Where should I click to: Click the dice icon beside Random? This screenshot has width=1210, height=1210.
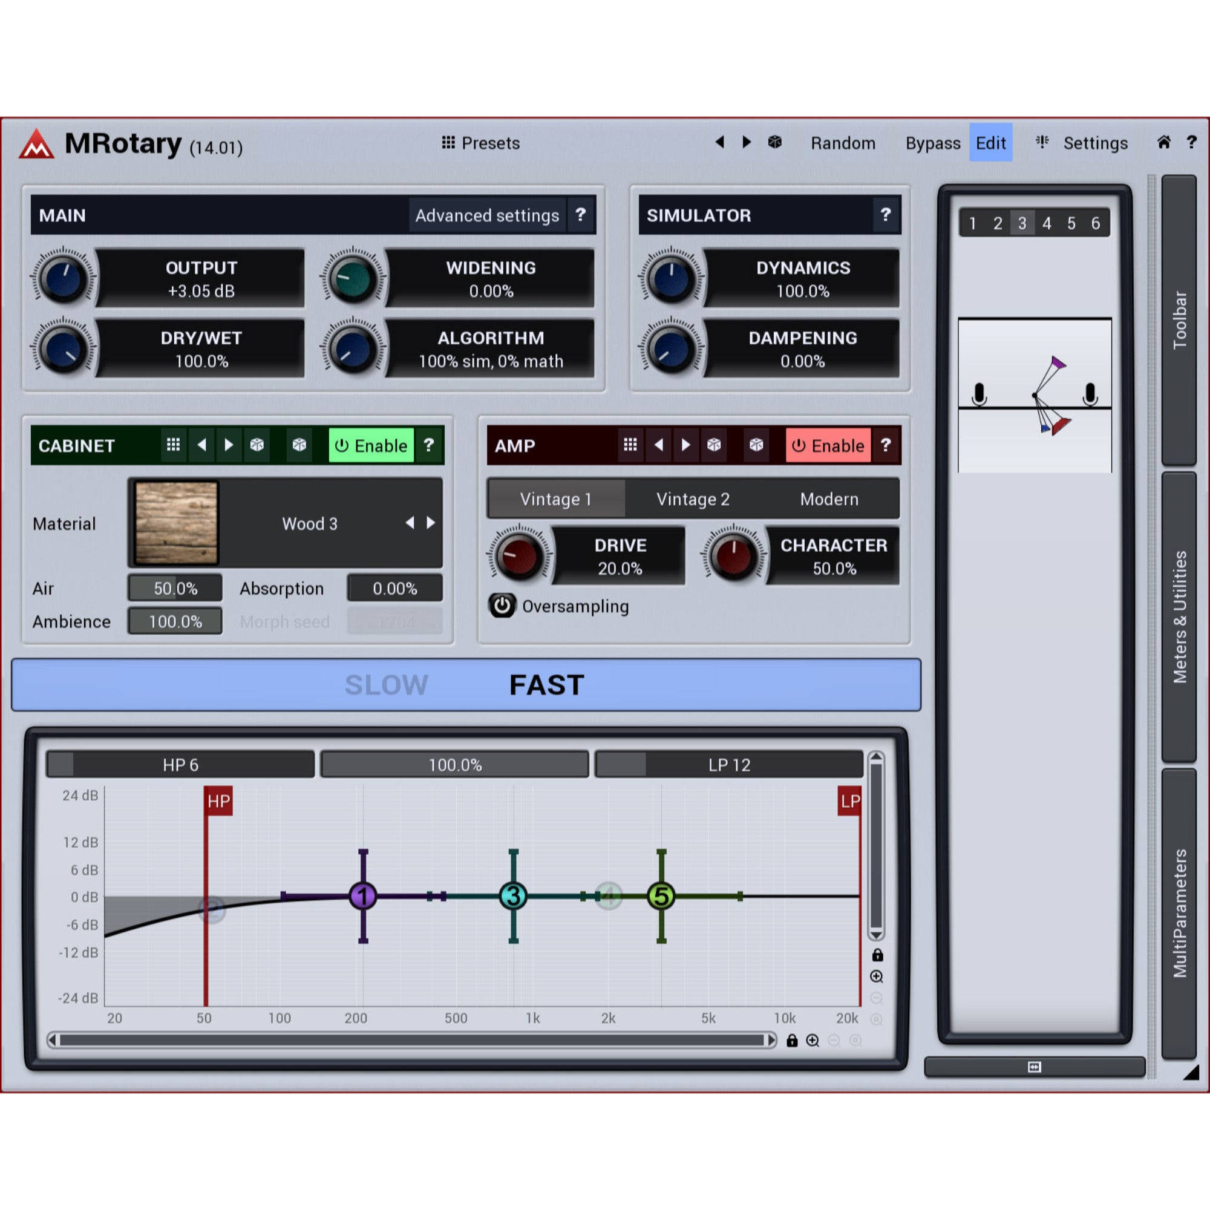pos(775,142)
